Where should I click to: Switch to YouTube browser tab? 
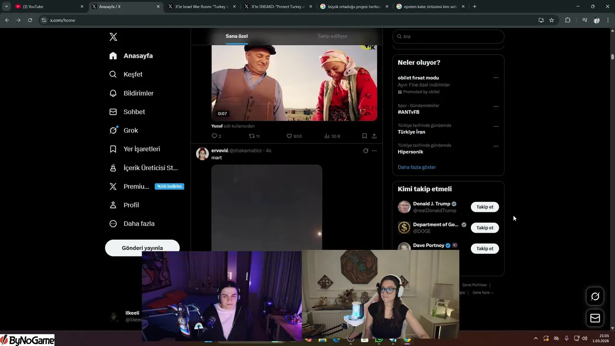coord(49,7)
